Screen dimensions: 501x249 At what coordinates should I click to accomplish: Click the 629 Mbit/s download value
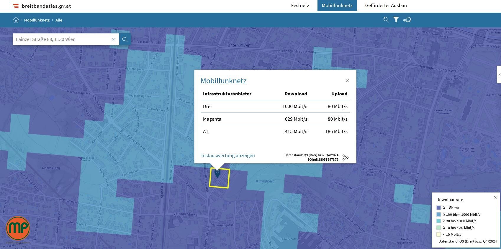(296, 119)
